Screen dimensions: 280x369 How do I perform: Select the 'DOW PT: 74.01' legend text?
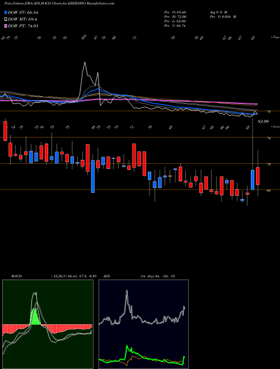coord(23,26)
